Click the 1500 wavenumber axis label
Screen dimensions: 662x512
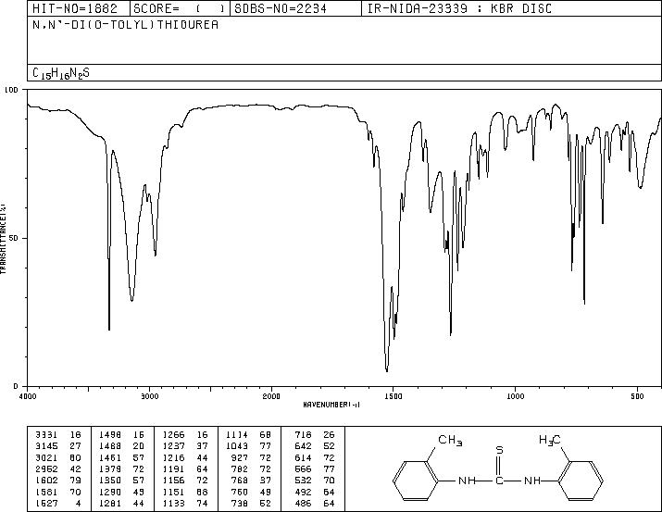393,396
